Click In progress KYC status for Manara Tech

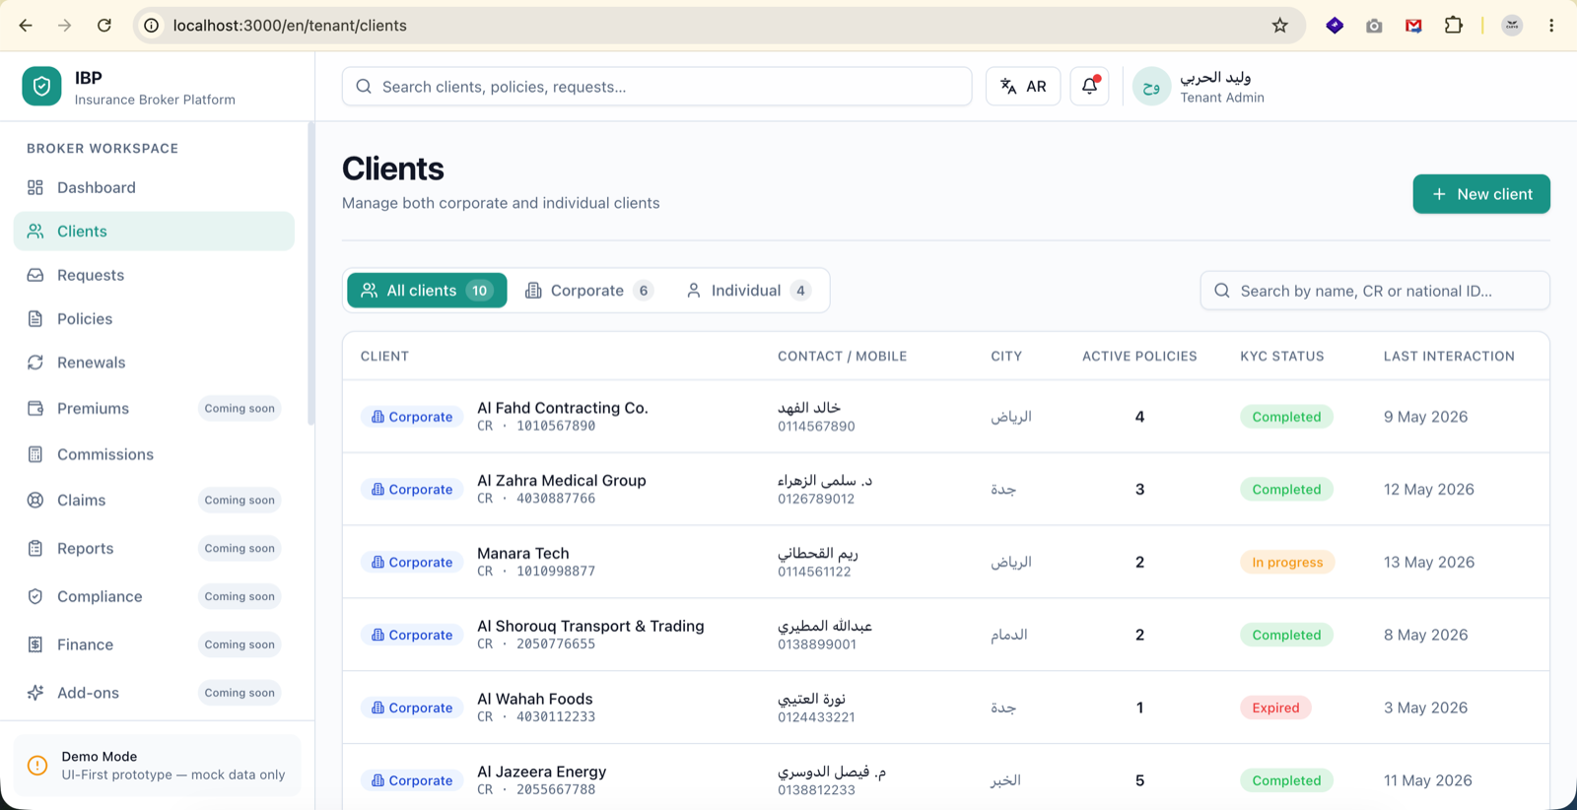(1287, 563)
